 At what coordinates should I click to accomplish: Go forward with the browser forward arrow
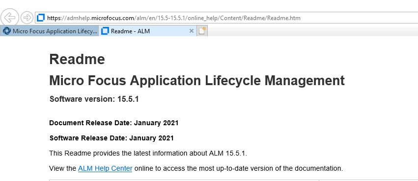pos(27,18)
